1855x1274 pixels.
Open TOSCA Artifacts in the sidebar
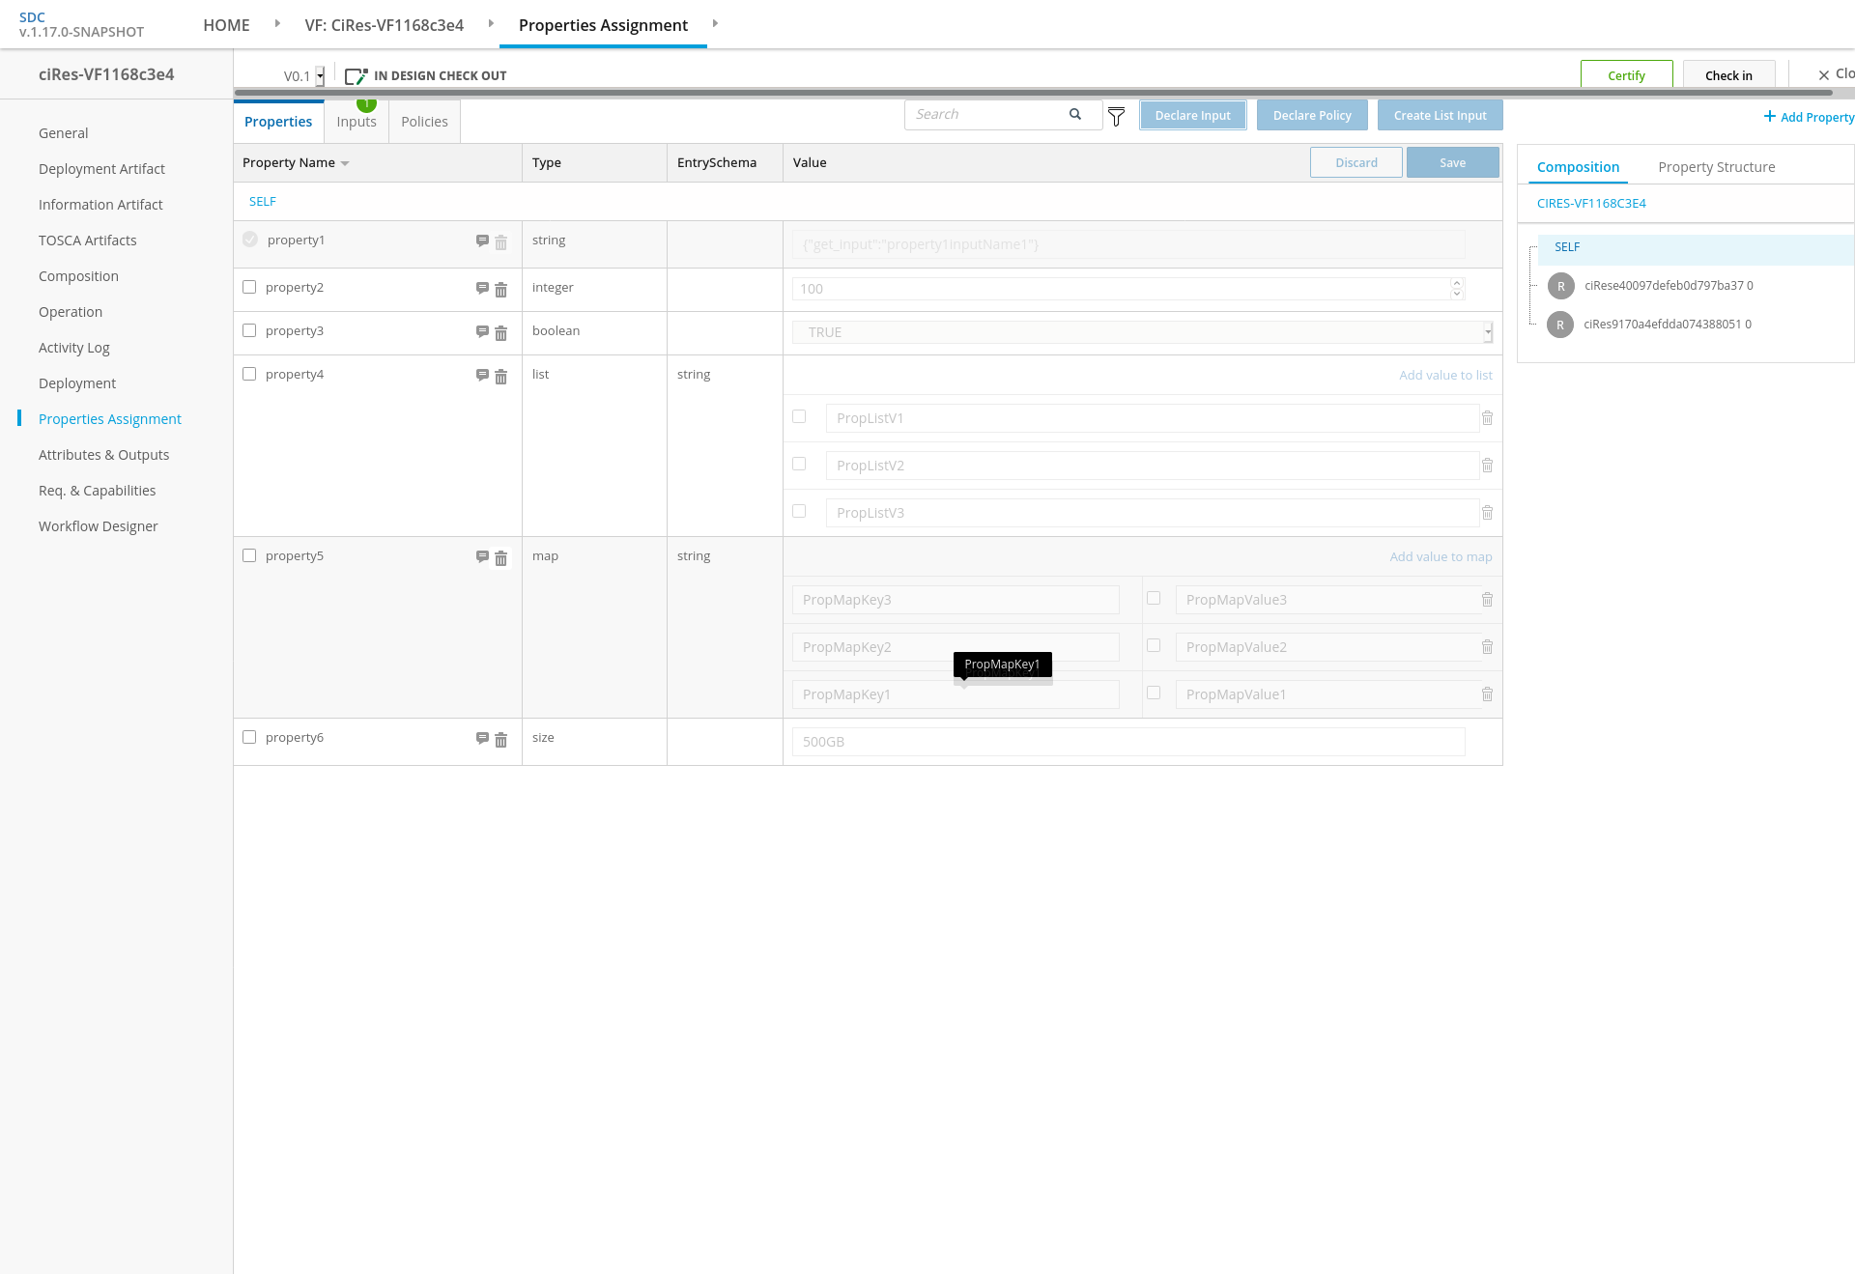click(x=87, y=241)
